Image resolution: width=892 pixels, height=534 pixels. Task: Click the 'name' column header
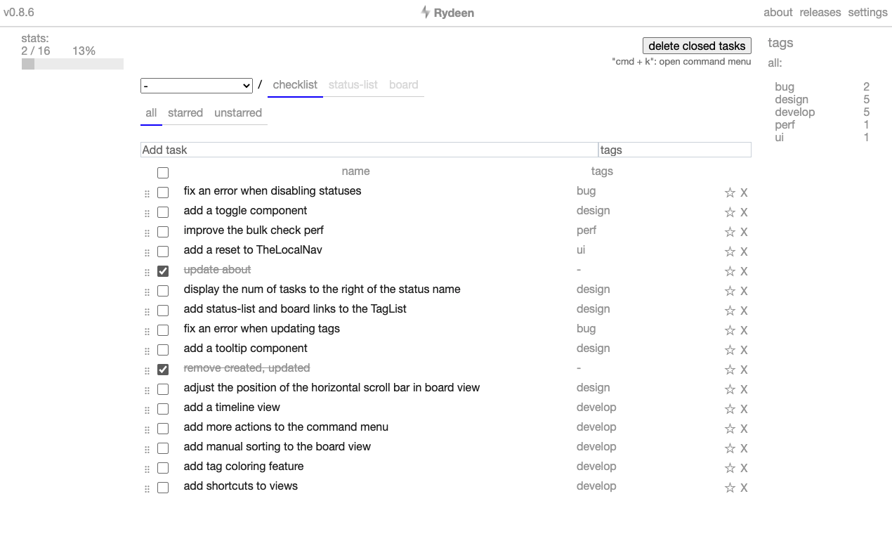pyautogui.click(x=355, y=171)
